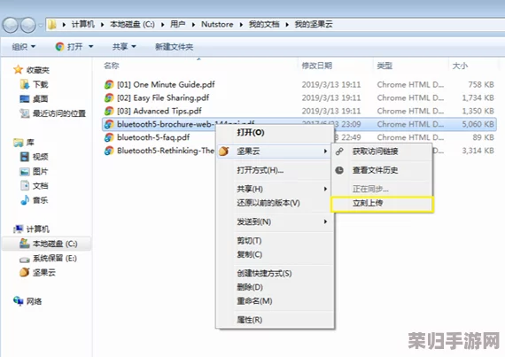This screenshot has height=357, width=505.
Task: Select 我的文档 in the address breadcrumb
Action: (x=264, y=25)
